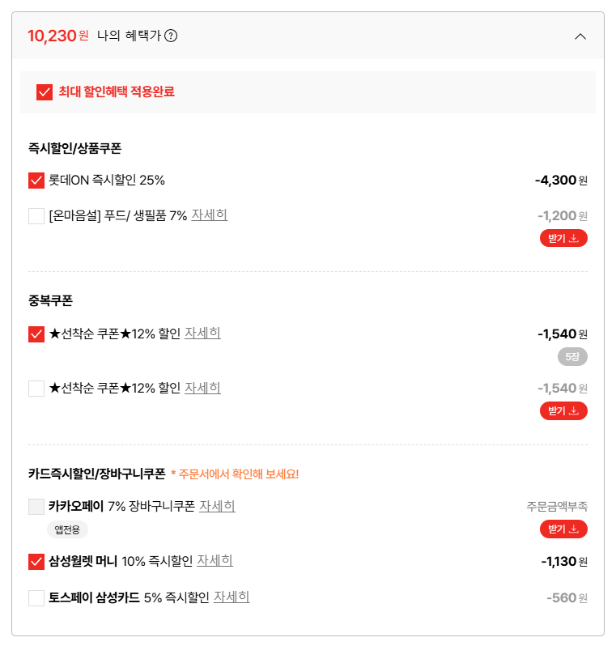
Task: Uncheck 삼성월렛 머니 10% 즉시할인
Action: [x=36, y=561]
